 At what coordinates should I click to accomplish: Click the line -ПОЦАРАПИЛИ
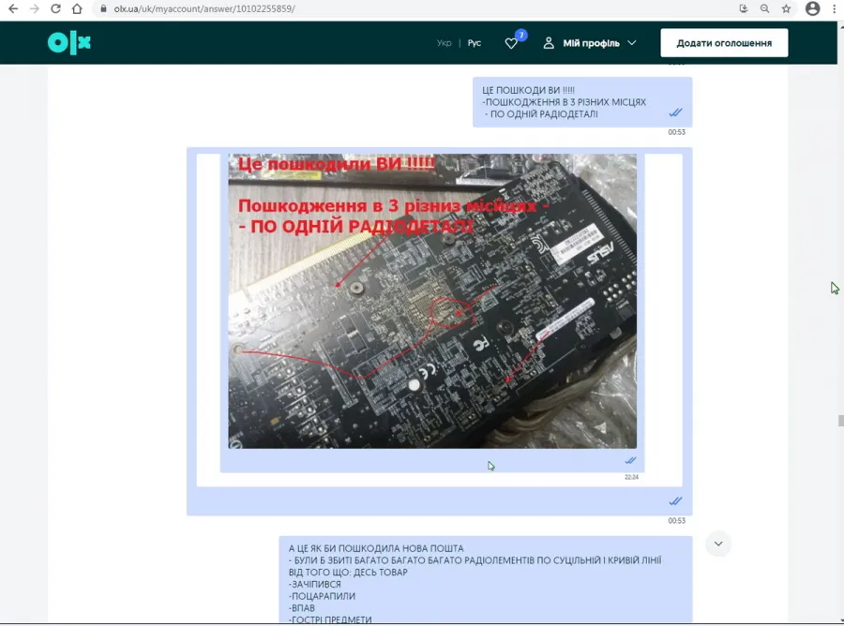point(322,596)
